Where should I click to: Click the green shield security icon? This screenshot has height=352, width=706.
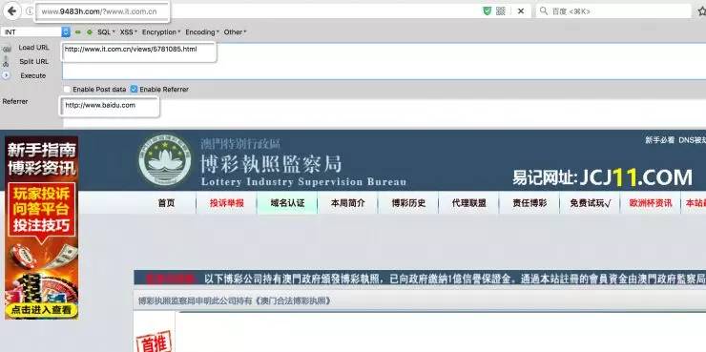pyautogui.click(x=487, y=11)
